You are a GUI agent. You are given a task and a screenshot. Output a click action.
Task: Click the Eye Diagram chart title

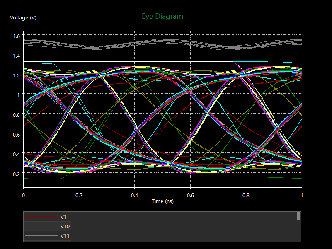click(x=162, y=16)
